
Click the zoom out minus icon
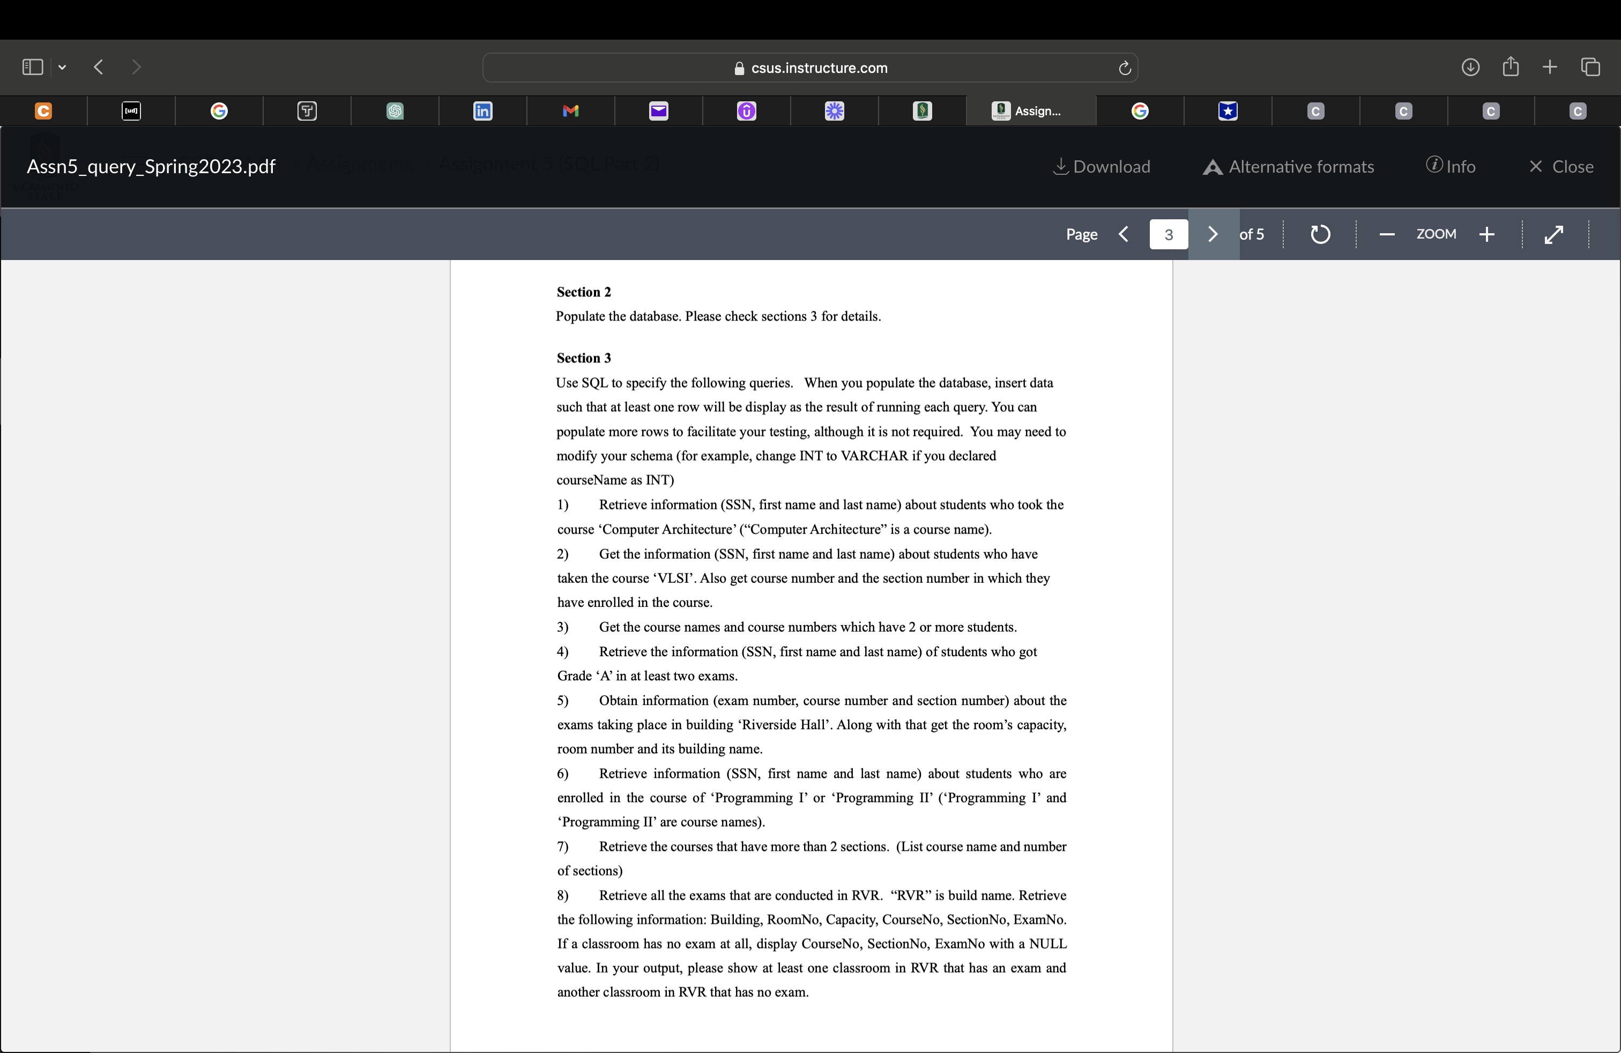coord(1385,233)
